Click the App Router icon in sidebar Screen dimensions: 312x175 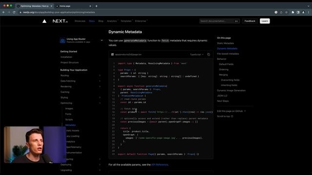62,40
